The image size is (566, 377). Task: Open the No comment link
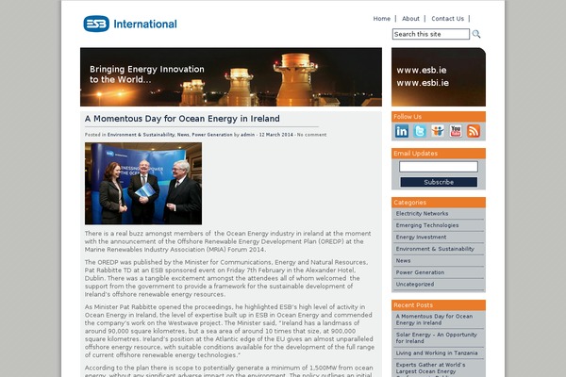click(x=311, y=135)
